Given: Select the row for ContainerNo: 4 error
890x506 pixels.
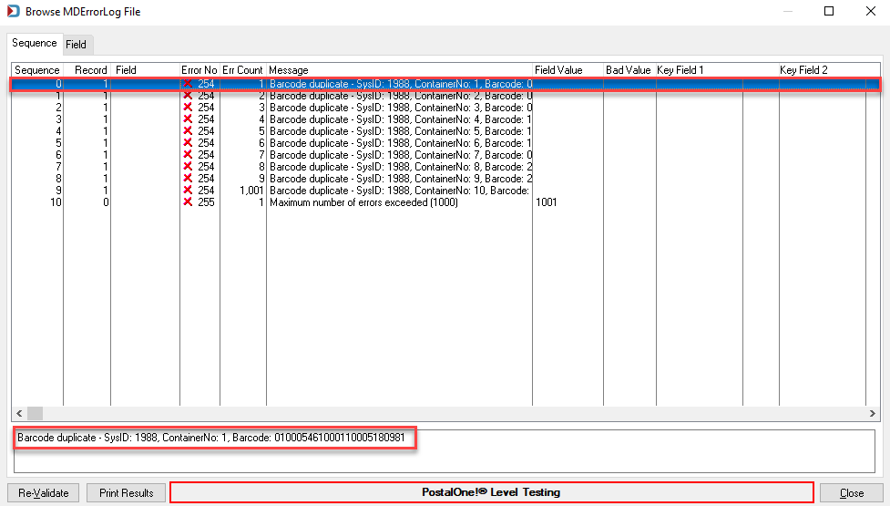Looking at the screenshot, I should (x=445, y=119).
